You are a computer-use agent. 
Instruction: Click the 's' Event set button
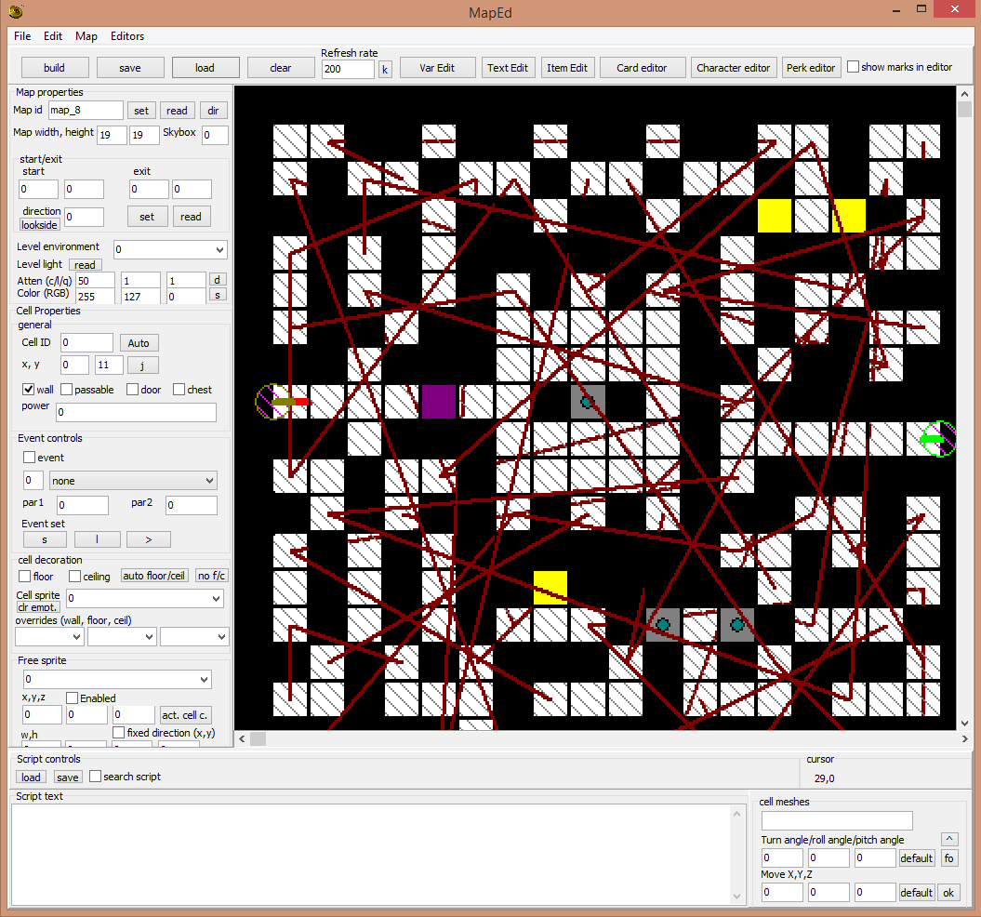pos(45,539)
